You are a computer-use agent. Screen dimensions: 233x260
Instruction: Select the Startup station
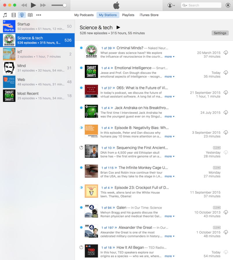pyautogui.click(x=37, y=26)
